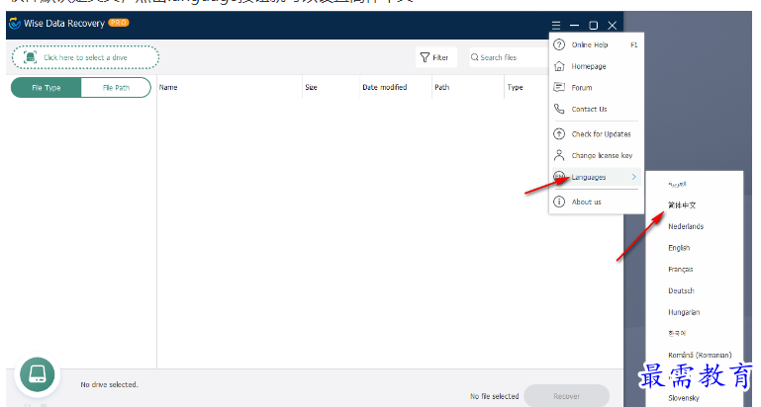Switch to the File Path view
This screenshot has height=407, width=761.
[116, 88]
